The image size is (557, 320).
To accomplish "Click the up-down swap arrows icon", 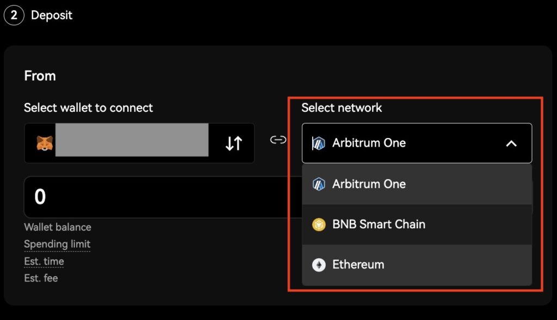I will (x=234, y=143).
